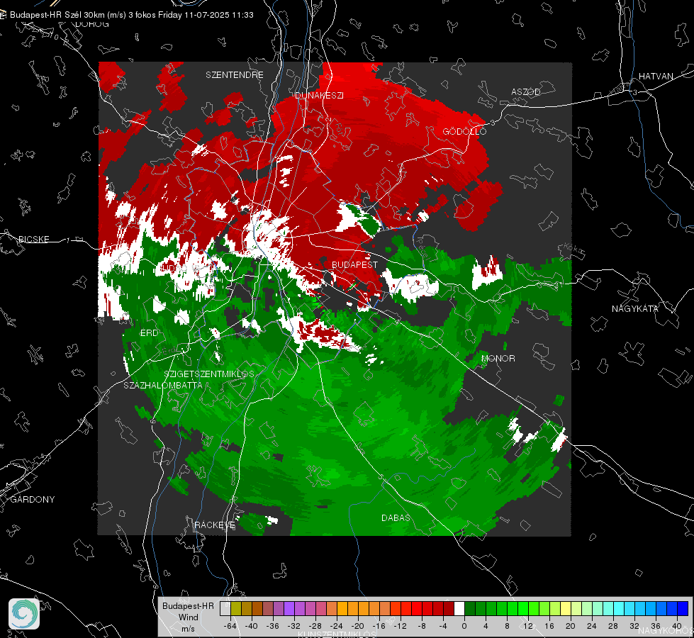The height and width of the screenshot is (638, 694).
Task: Click the Budapest-HR Wind m/s legend caption
Action: point(188,617)
